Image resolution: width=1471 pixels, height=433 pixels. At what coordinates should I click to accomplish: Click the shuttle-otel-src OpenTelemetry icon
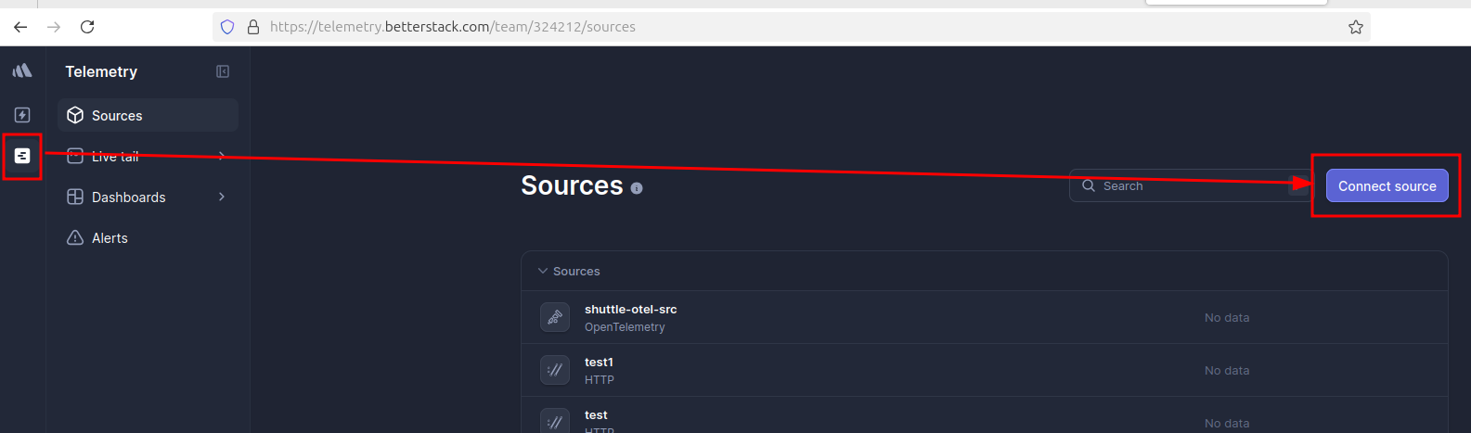[555, 317]
